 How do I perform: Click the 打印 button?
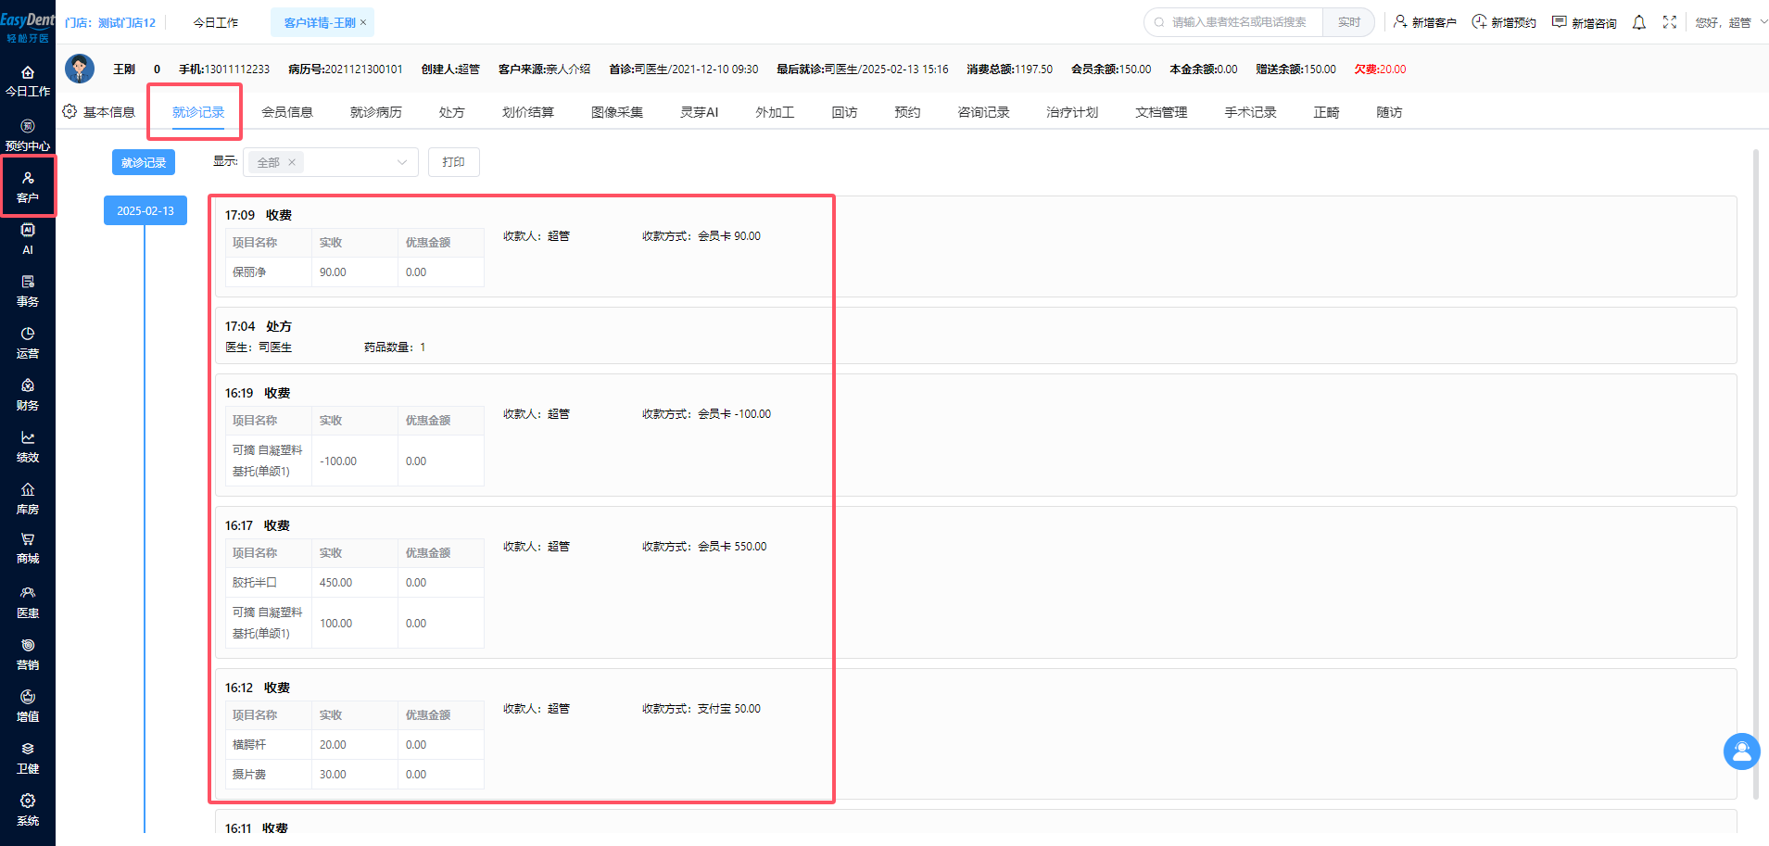pyautogui.click(x=454, y=162)
